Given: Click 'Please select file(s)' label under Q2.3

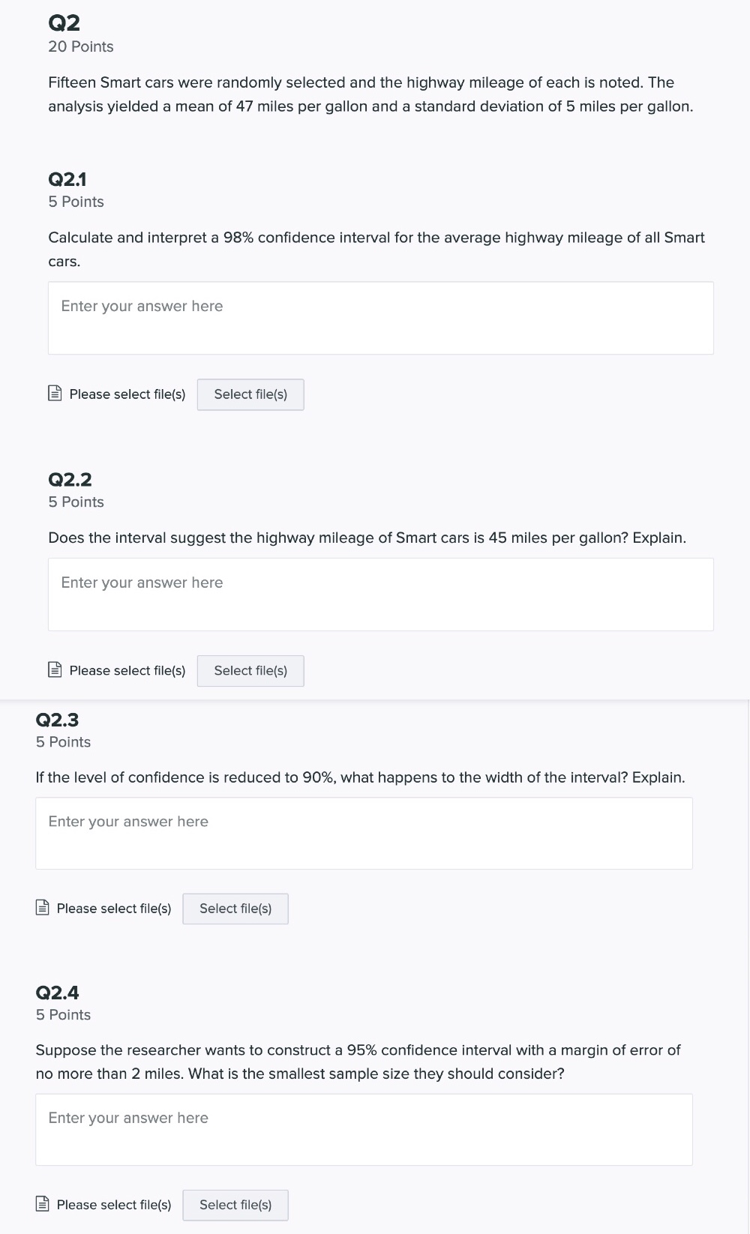Looking at the screenshot, I should pyautogui.click(x=113, y=909).
